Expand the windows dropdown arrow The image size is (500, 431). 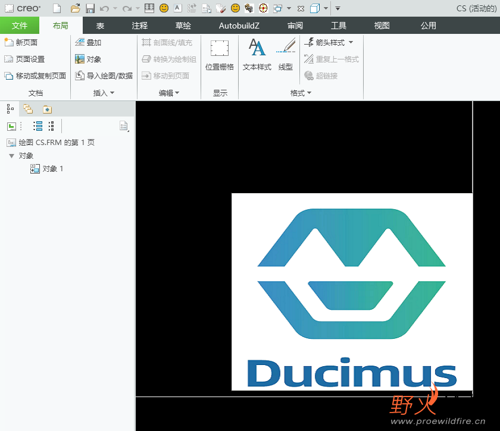(x=289, y=8)
